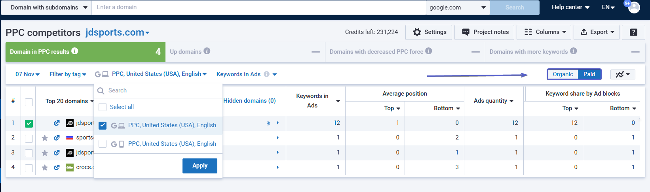
Task: Expand row 3 arrow chevron
Action: tap(277, 152)
